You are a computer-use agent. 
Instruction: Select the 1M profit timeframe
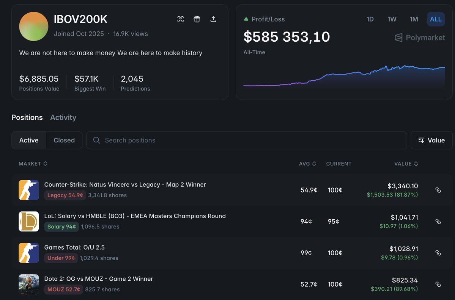[x=414, y=19]
